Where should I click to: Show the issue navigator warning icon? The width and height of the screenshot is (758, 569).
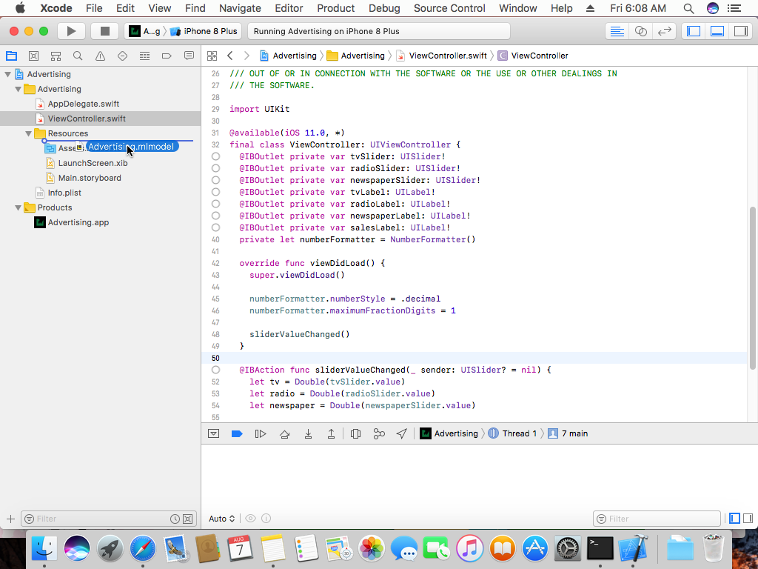[x=100, y=56]
